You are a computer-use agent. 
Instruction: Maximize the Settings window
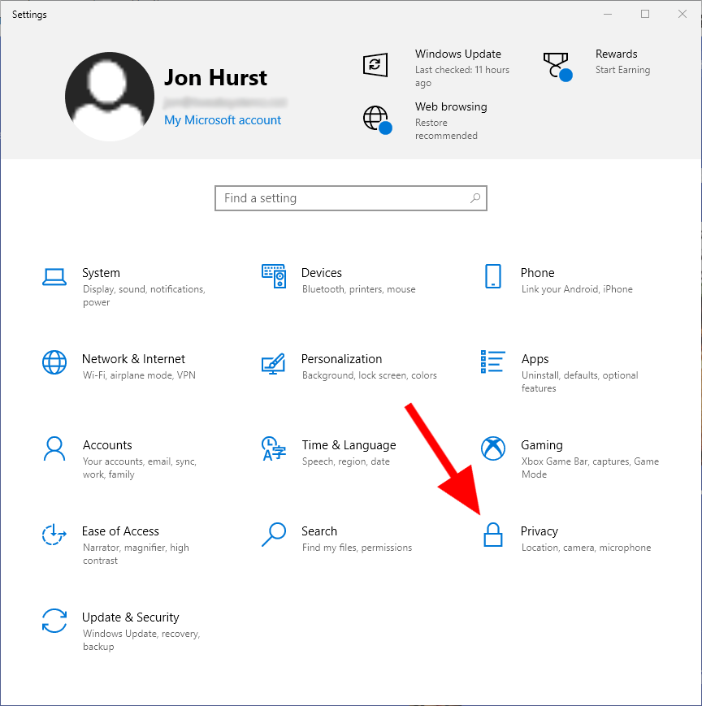point(645,15)
